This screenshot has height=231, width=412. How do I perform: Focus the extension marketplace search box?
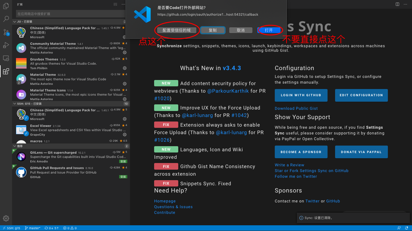(x=70, y=14)
